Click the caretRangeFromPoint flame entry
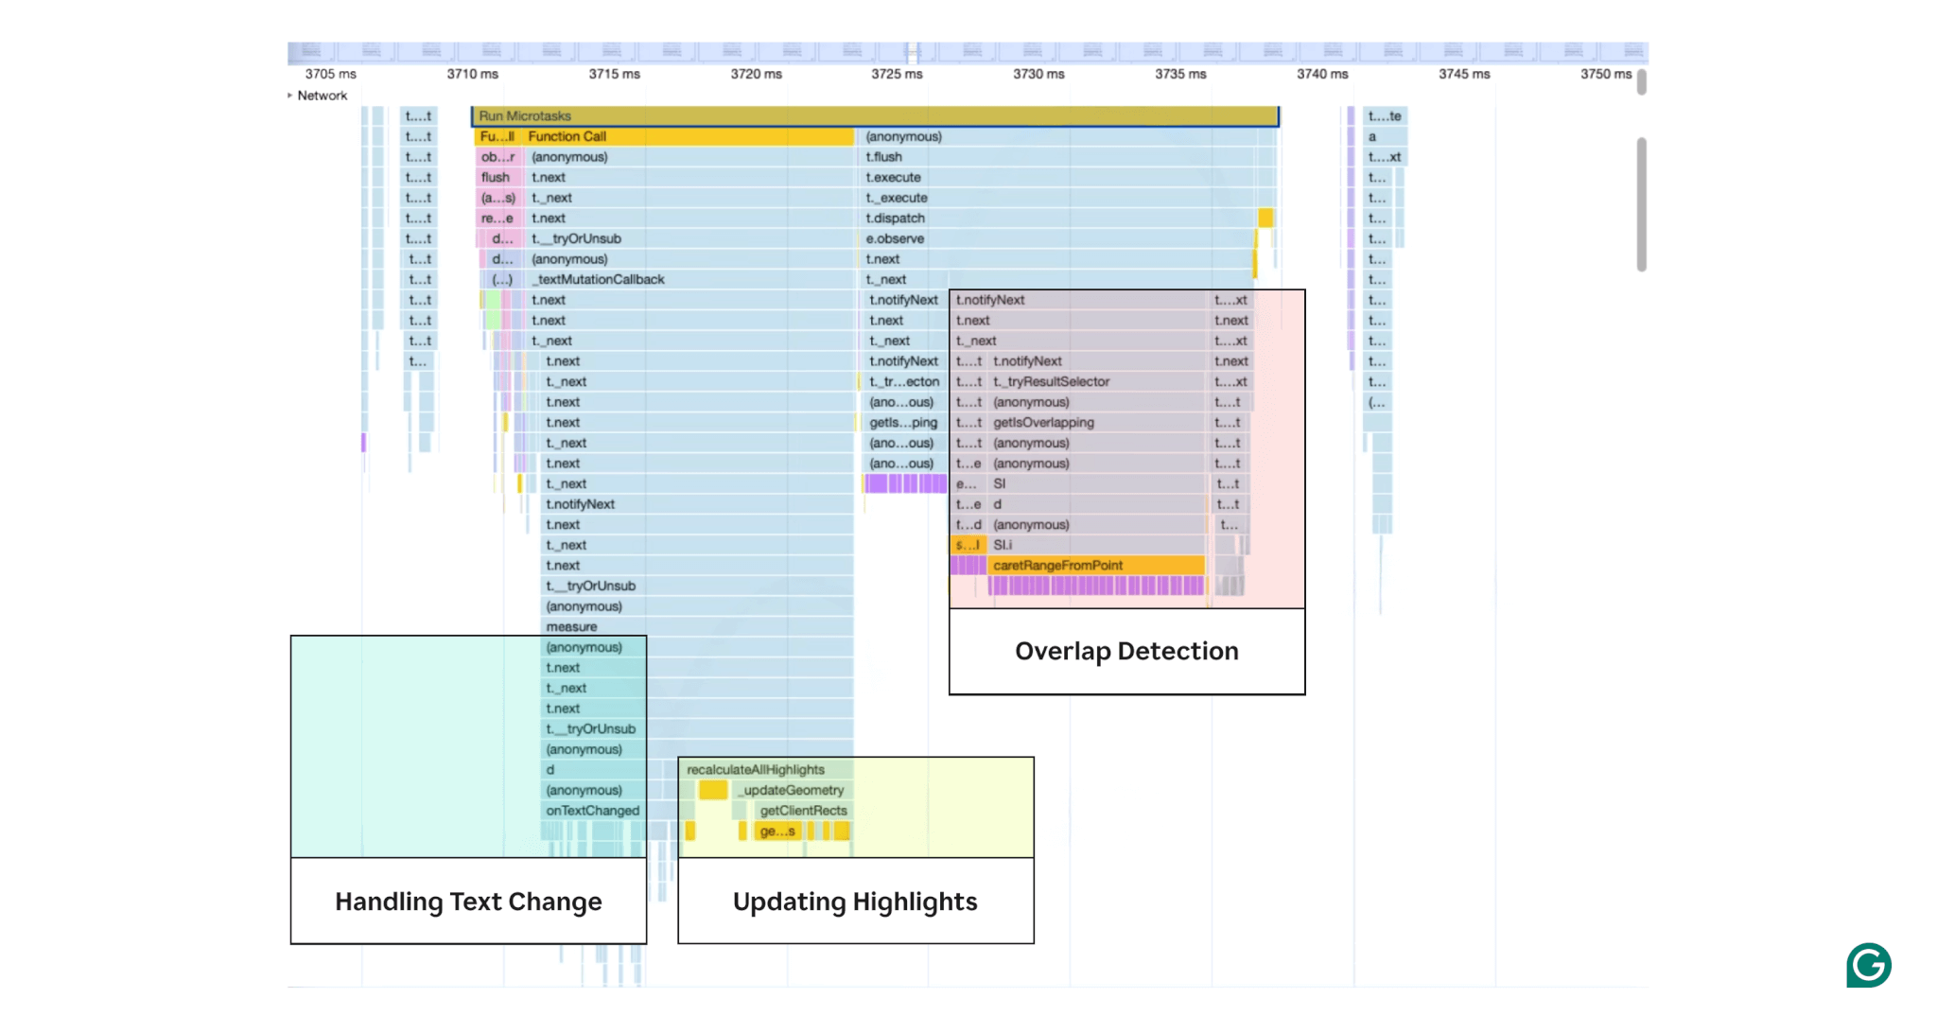1937x1033 pixels. [1094, 566]
